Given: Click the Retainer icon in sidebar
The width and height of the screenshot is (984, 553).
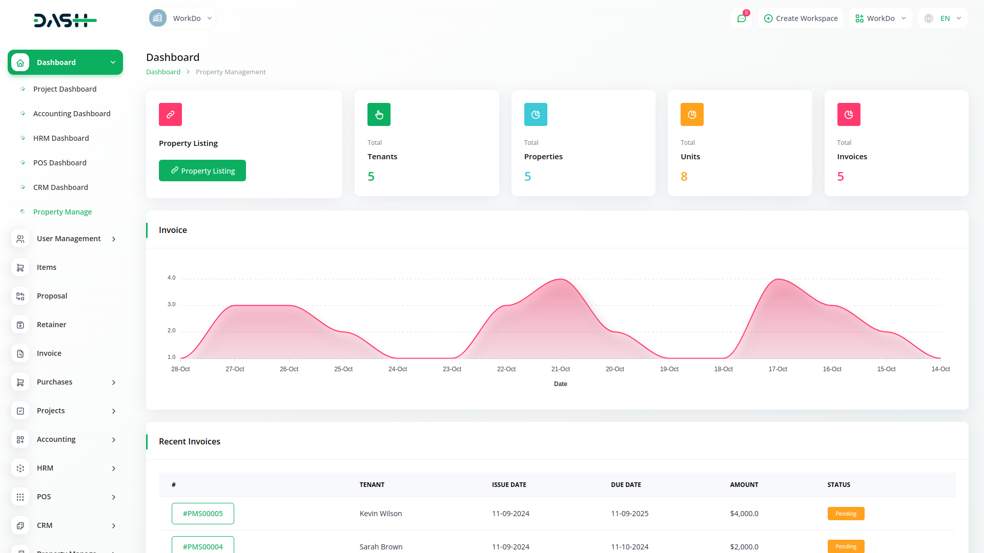Looking at the screenshot, I should point(20,325).
